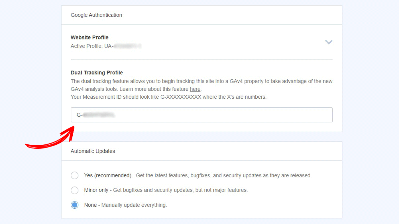399x224 pixels.
Task: Click the 'None' option label text
Action: (x=90, y=205)
